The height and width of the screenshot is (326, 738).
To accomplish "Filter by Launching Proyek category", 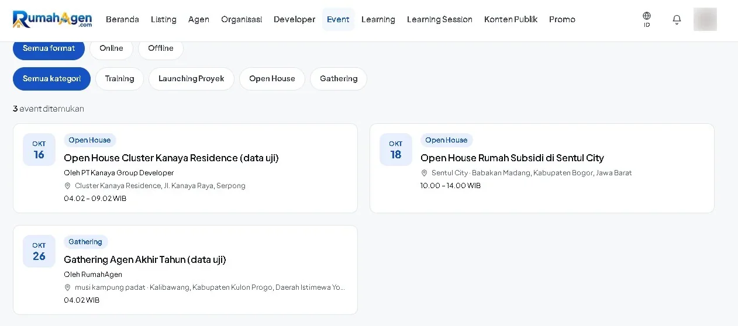I will tap(191, 79).
